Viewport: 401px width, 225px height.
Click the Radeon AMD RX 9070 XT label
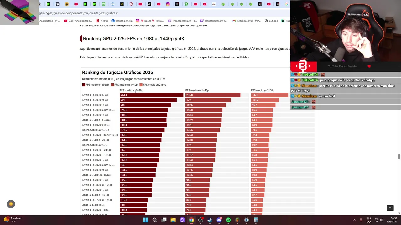pyautogui.click(x=96, y=130)
